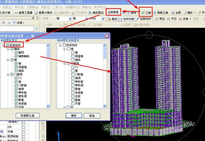This screenshot has width=205, height=141.
Task: Open 查看计算式 tool
Action: point(43,13)
